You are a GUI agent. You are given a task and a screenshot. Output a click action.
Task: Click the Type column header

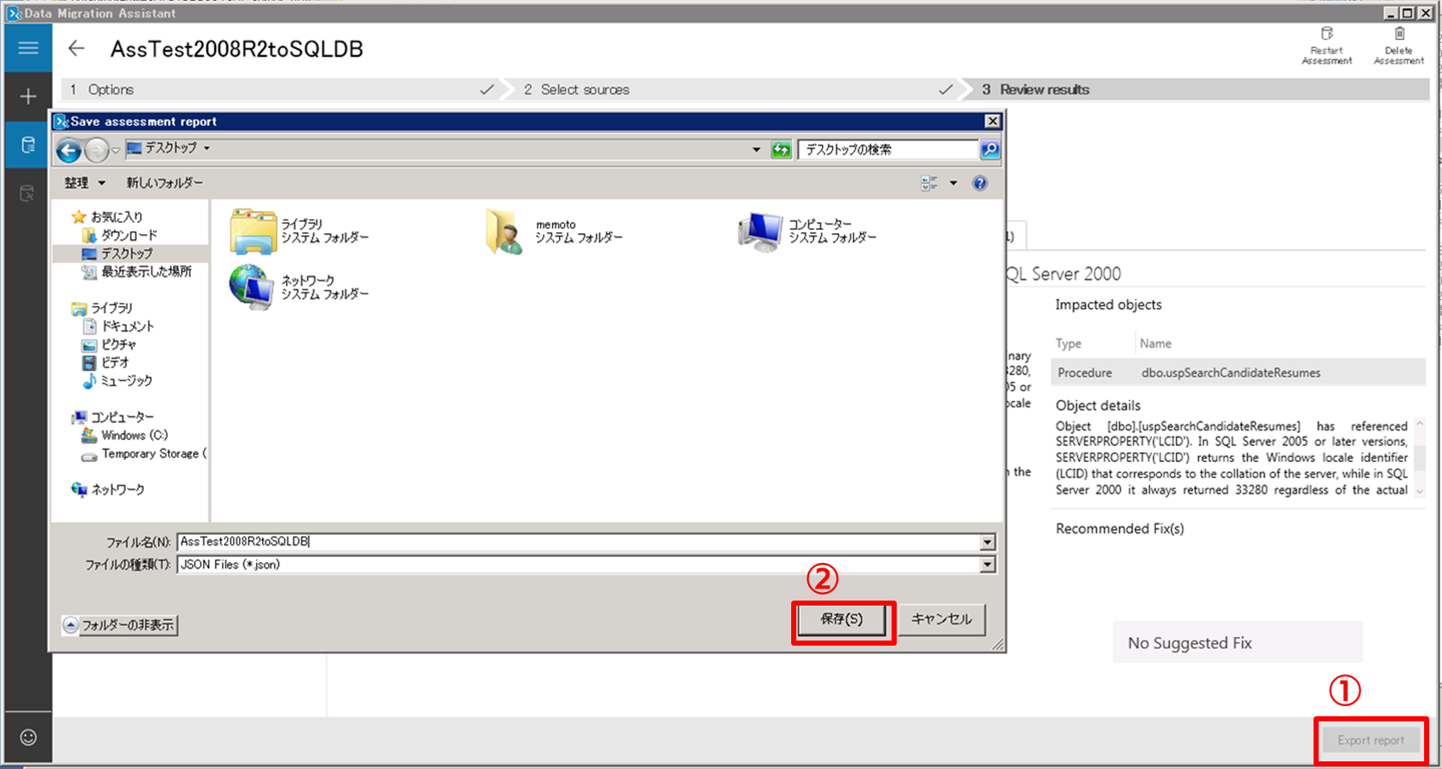(x=1069, y=344)
